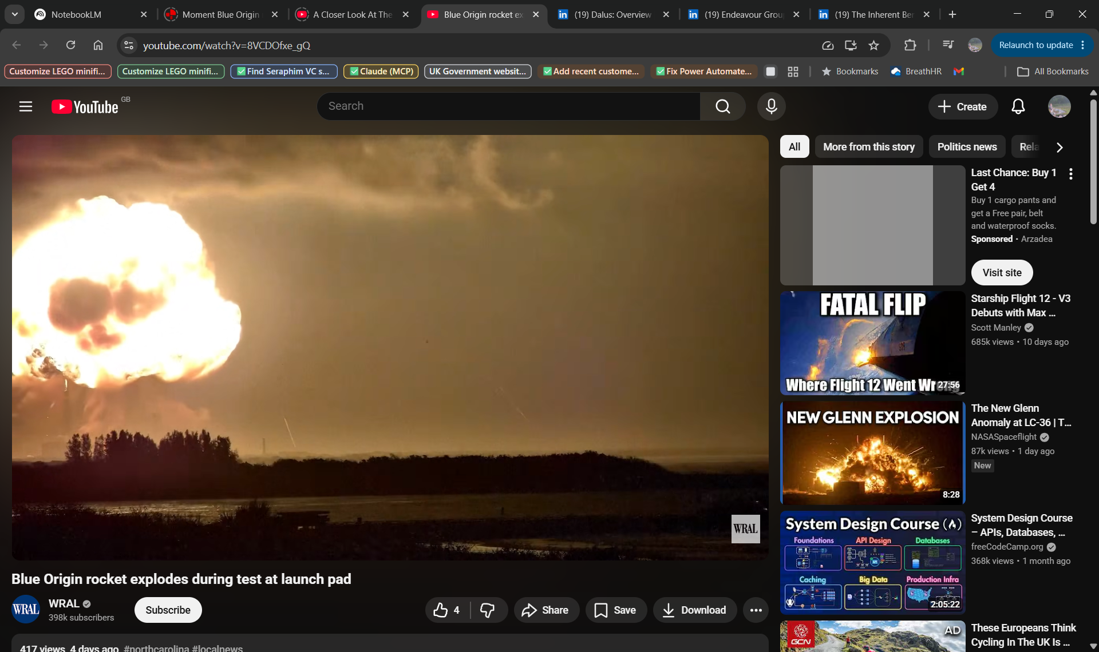Dislike the video with thumbs down

pos(488,610)
